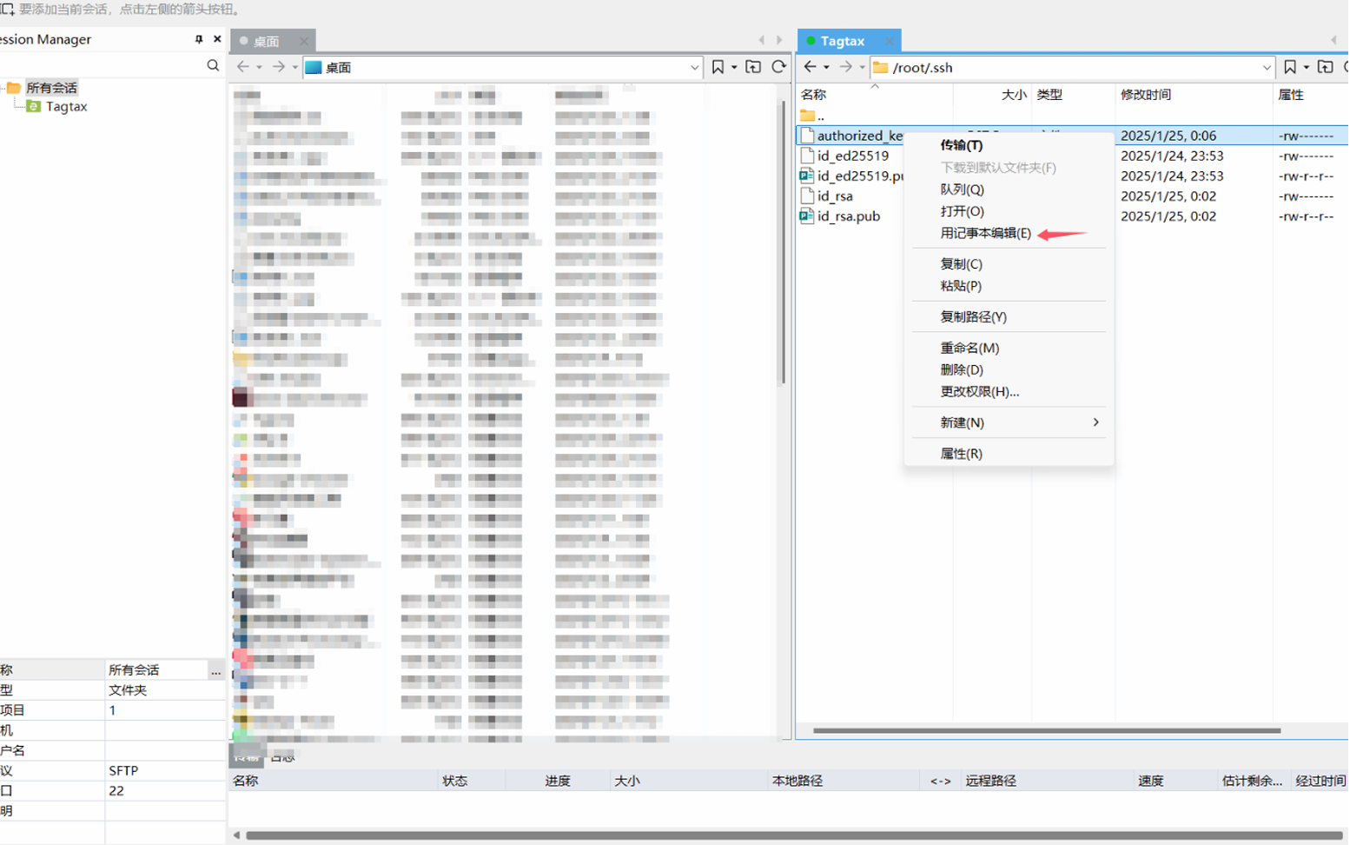Switch to the 桌面 tab
Viewport: 1350px width, 845px height.
click(x=266, y=41)
